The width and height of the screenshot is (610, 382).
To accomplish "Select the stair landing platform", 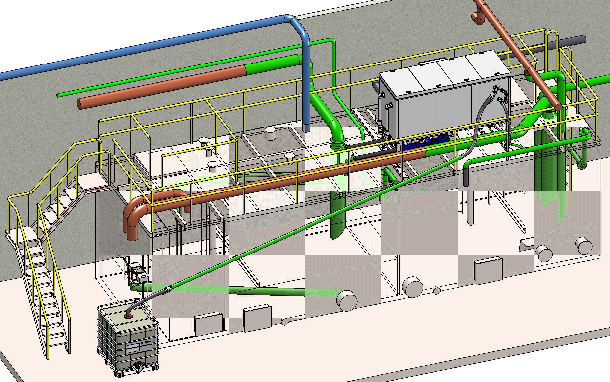I will pos(93,183).
